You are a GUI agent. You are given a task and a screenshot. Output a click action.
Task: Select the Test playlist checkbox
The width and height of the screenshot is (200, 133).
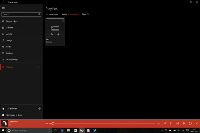(63, 20)
